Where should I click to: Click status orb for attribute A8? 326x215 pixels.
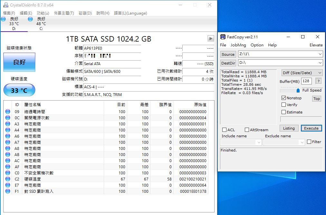click(8, 148)
